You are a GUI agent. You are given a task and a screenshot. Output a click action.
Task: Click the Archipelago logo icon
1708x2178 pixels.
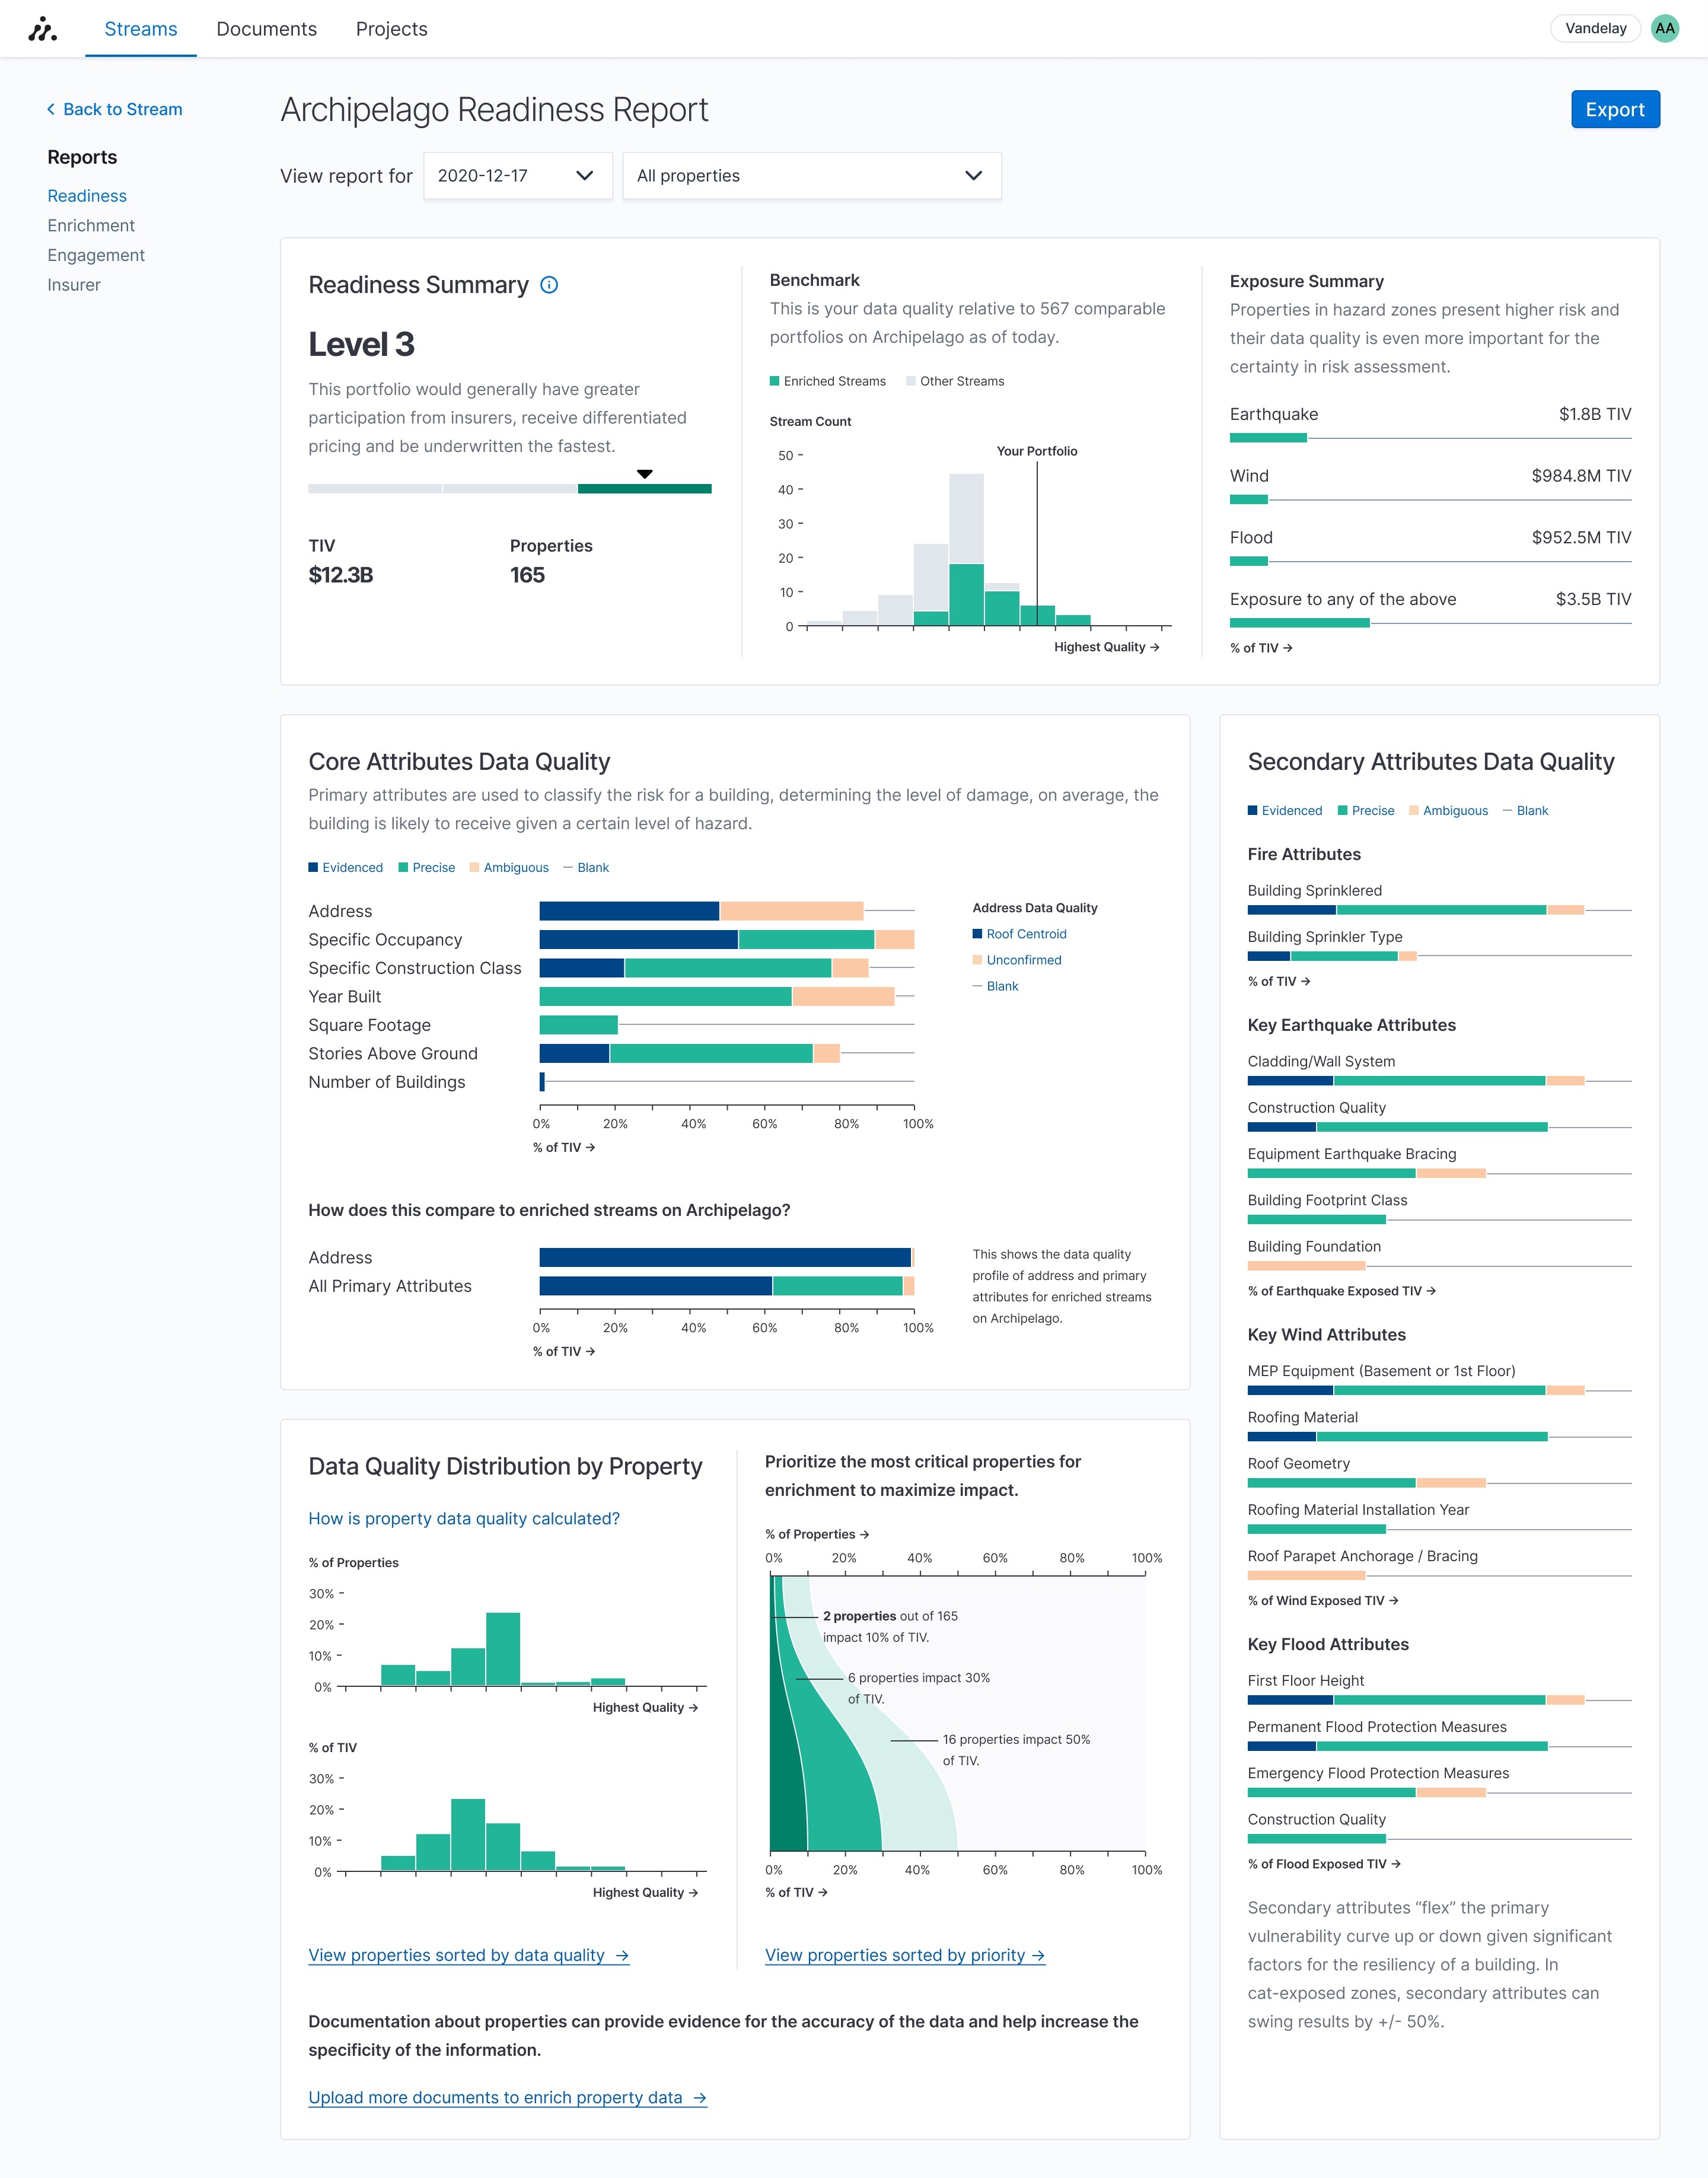[42, 29]
